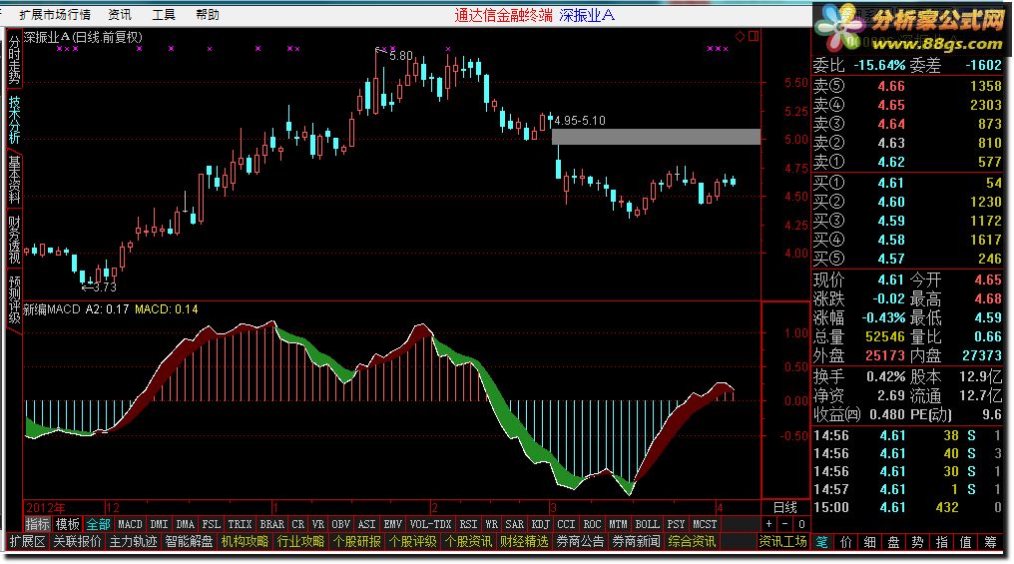This screenshot has height=564, width=1014.
Task: Switch indicator to MACD
Action: [x=130, y=524]
